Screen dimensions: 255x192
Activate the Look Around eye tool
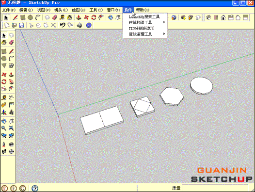[11, 144]
